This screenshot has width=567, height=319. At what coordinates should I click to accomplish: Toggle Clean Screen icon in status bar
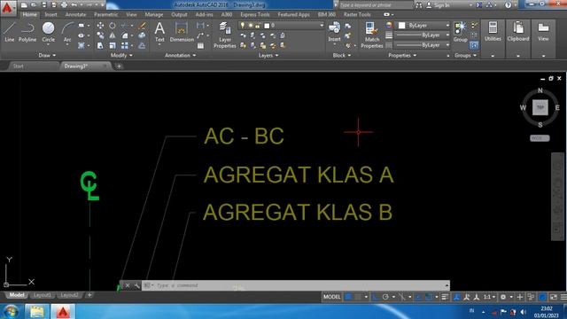pyautogui.click(x=553, y=297)
